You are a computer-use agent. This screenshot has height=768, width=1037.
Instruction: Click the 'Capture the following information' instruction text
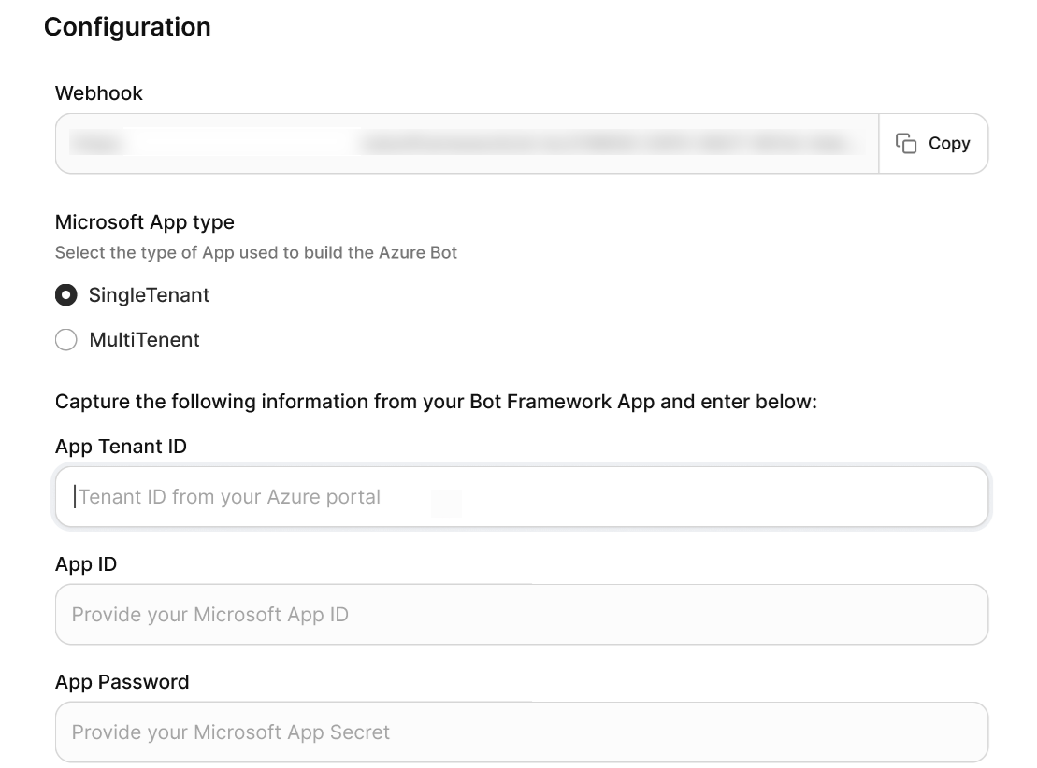click(436, 402)
